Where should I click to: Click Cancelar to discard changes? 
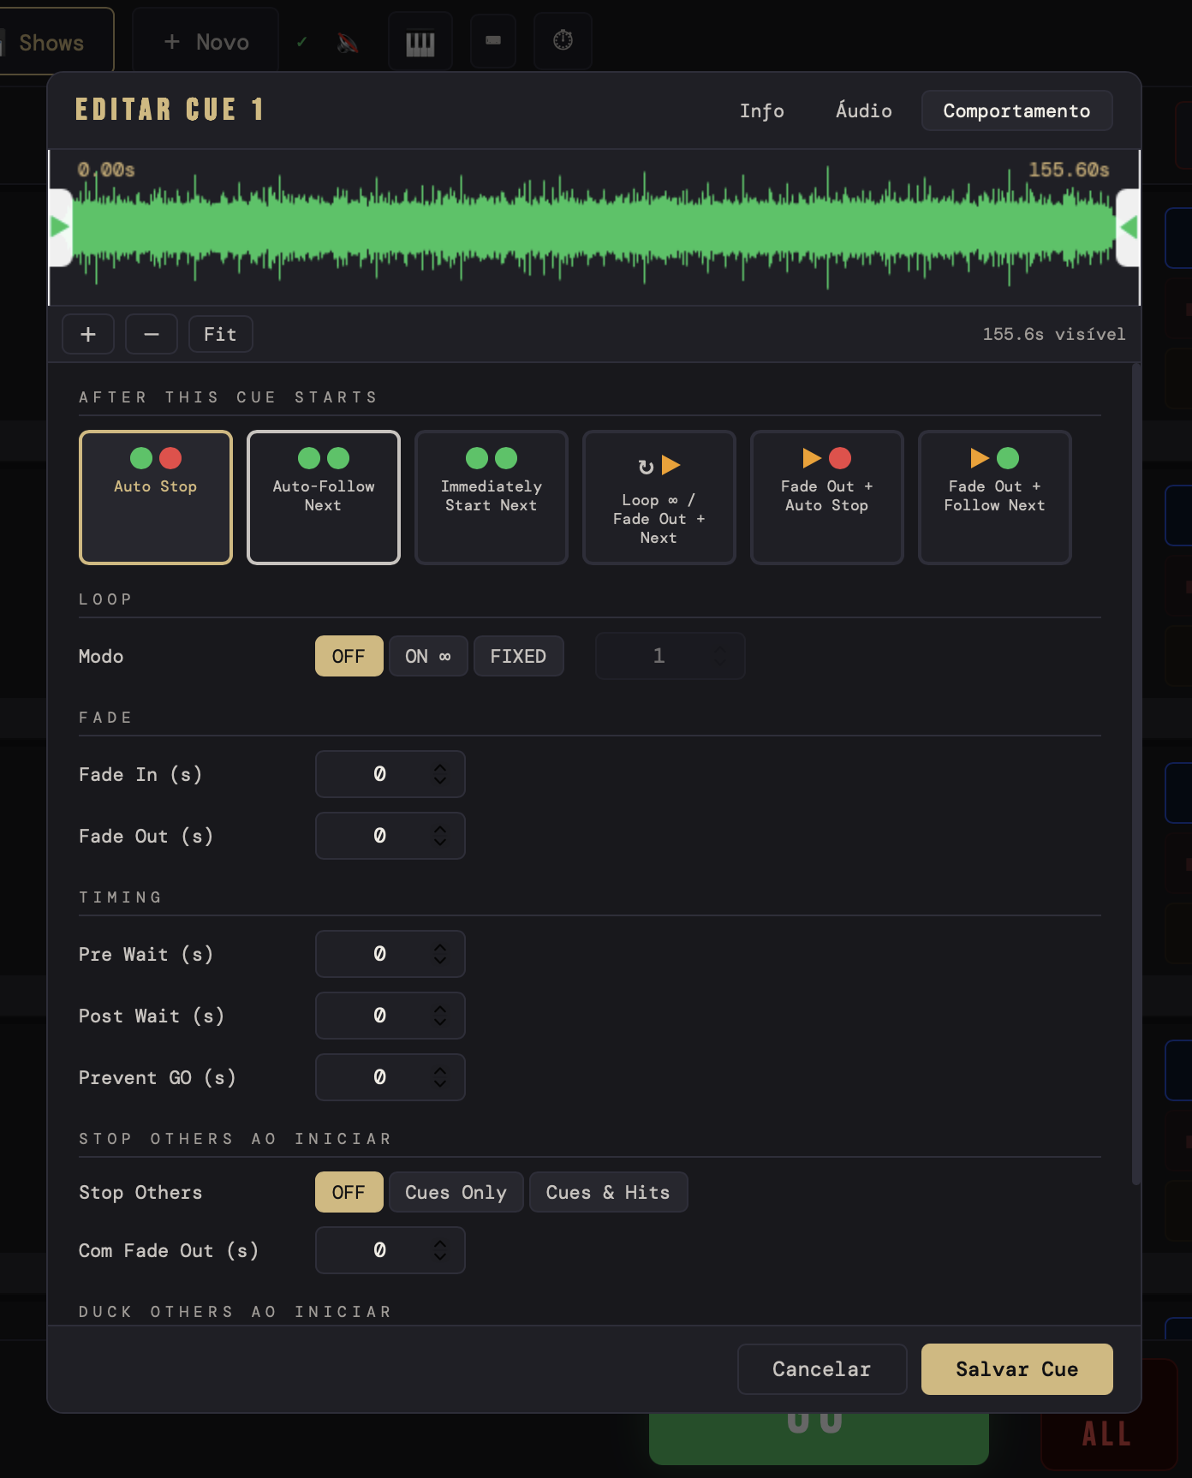(822, 1369)
